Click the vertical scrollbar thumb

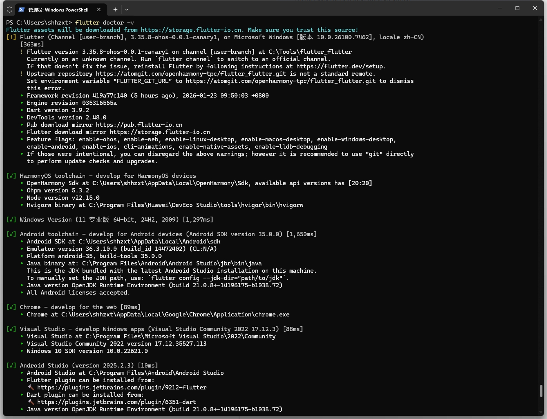click(541, 391)
